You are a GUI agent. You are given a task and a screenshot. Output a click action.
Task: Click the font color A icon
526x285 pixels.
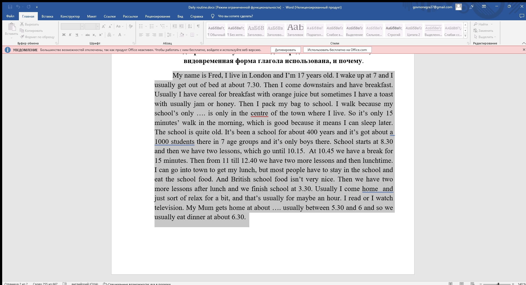coord(120,35)
